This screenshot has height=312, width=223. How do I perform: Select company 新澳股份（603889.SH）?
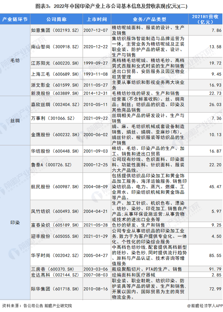point(55,93)
